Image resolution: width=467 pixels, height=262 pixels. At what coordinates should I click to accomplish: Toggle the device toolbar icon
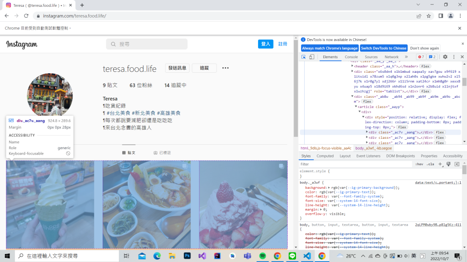(311, 57)
